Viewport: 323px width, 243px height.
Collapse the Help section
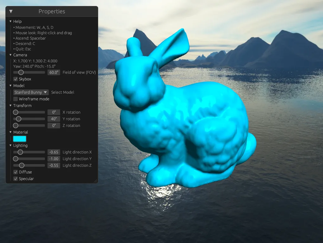[11, 21]
